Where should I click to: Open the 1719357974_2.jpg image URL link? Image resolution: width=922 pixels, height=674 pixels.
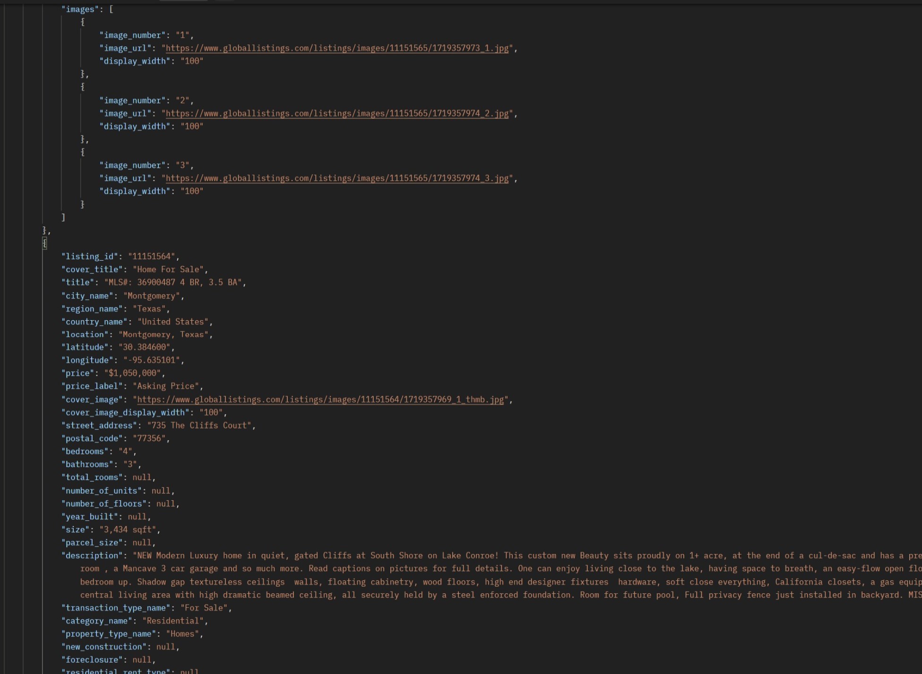point(337,113)
